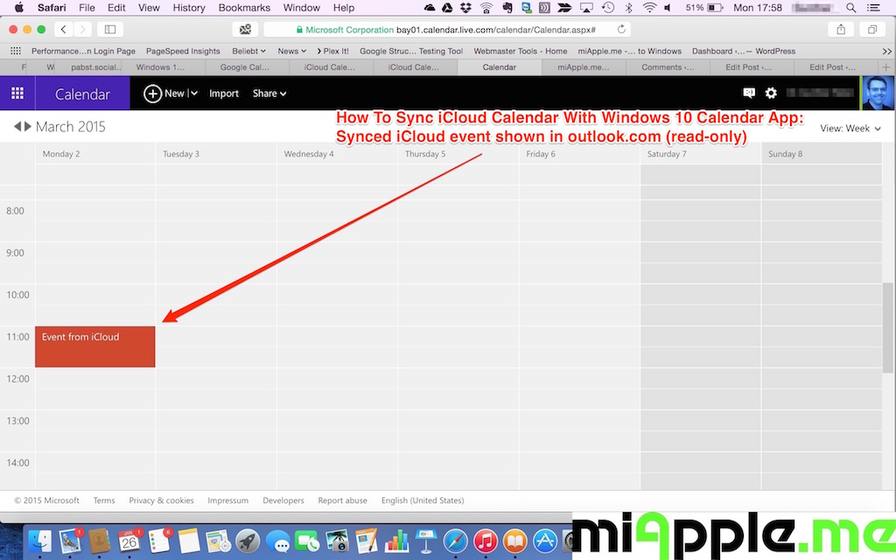The height and width of the screenshot is (560, 896).
Task: Open the app launcher grid icon
Action: click(x=17, y=94)
